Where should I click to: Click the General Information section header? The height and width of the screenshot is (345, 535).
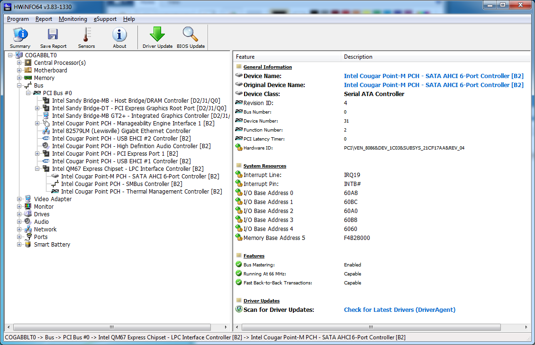point(267,67)
